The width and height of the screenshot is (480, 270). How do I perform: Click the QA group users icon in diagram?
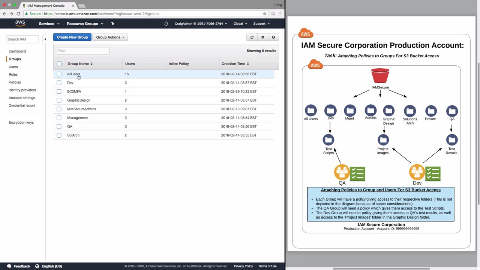point(342,172)
